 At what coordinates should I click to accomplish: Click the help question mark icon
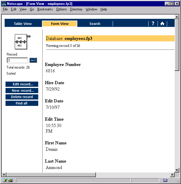pyautogui.click(x=153, y=24)
